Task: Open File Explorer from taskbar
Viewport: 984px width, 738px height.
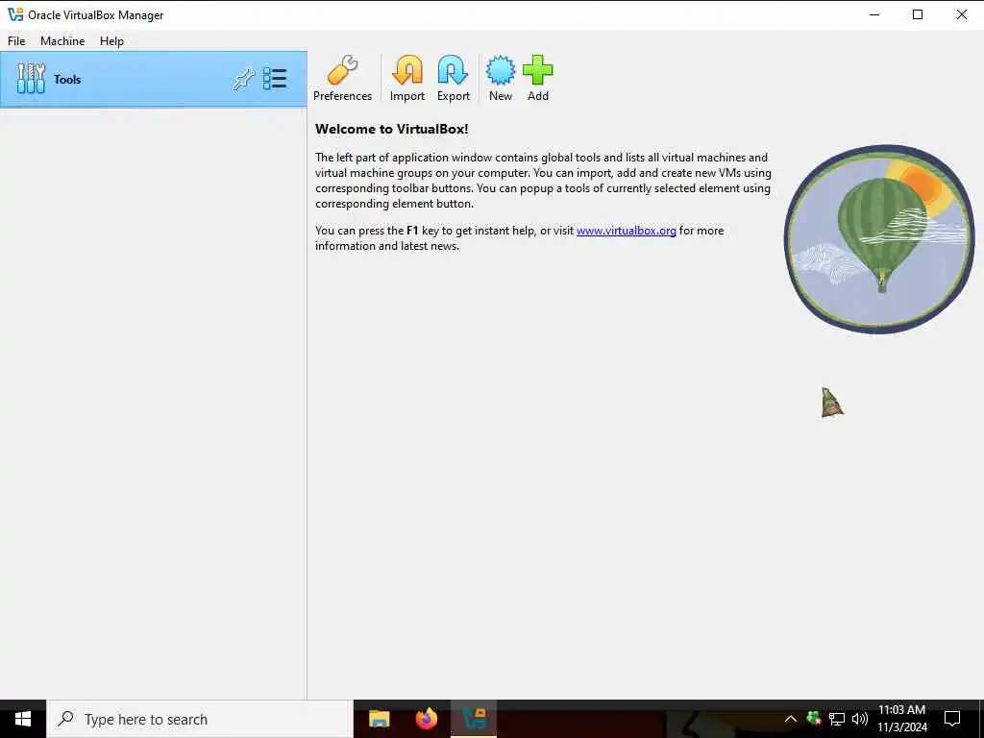Action: pyautogui.click(x=379, y=719)
